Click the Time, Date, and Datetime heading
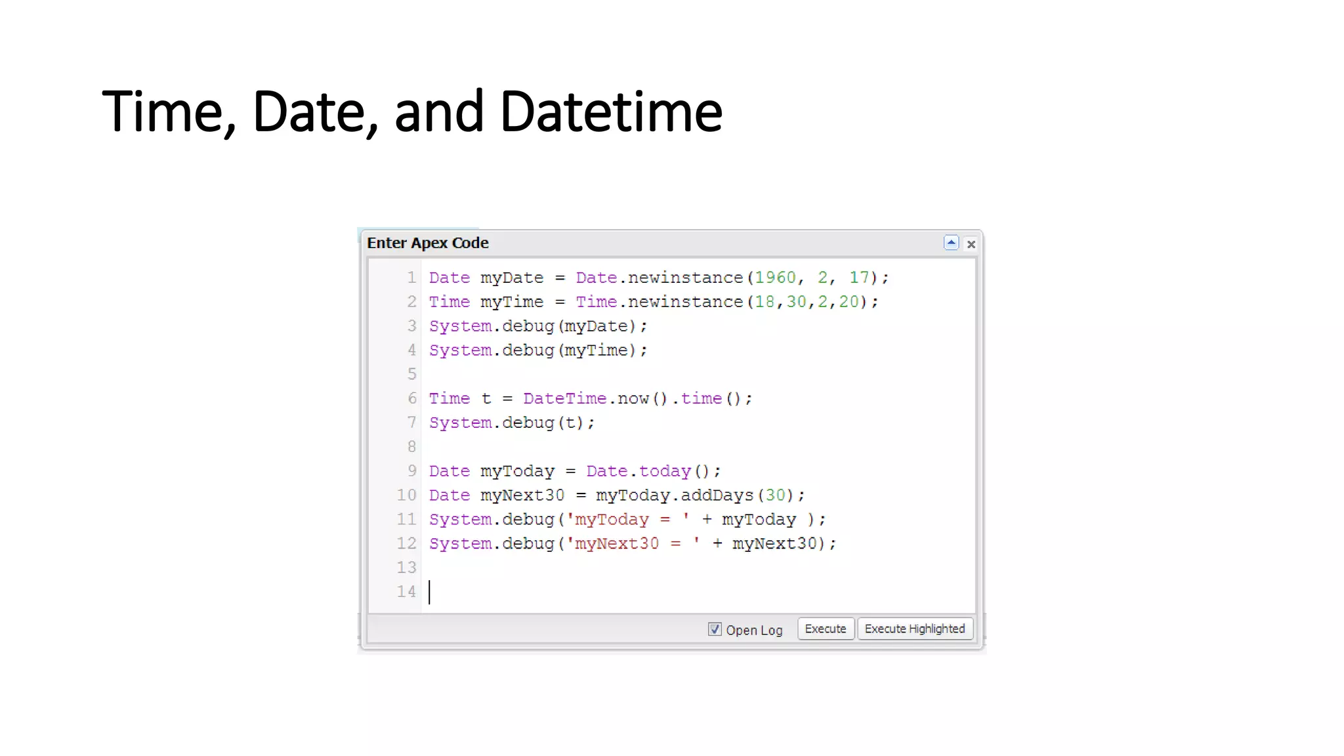The height and width of the screenshot is (756, 1344). click(412, 113)
